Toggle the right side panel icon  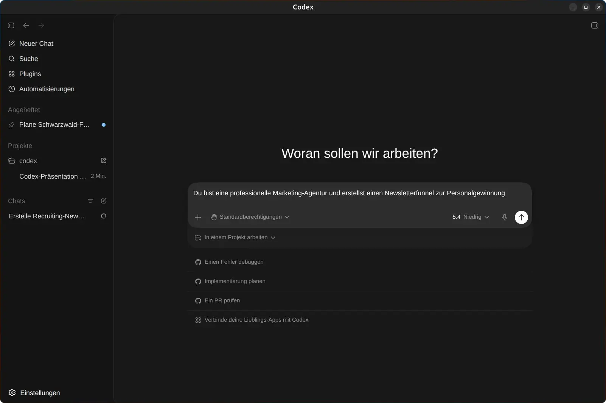click(x=595, y=25)
